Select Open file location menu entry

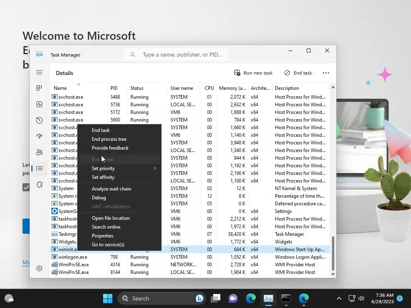[x=119, y=218]
